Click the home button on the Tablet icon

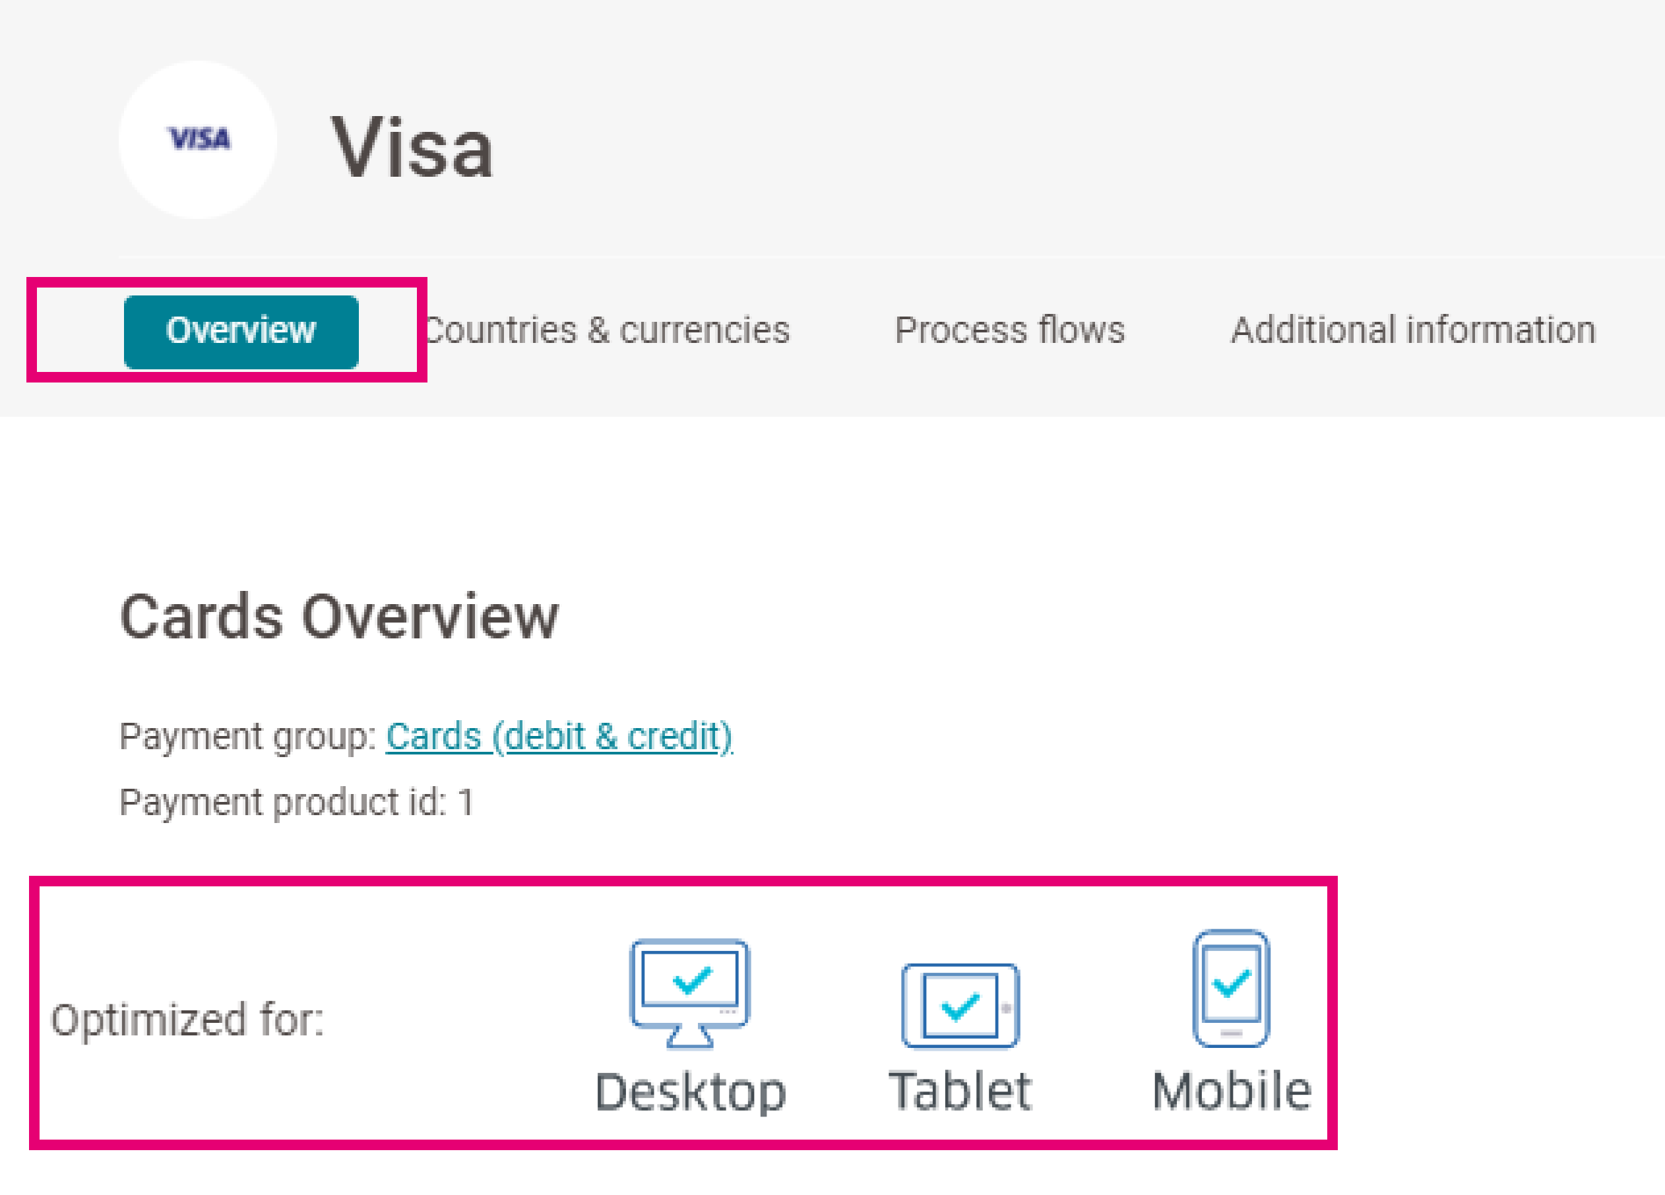click(x=1006, y=1008)
